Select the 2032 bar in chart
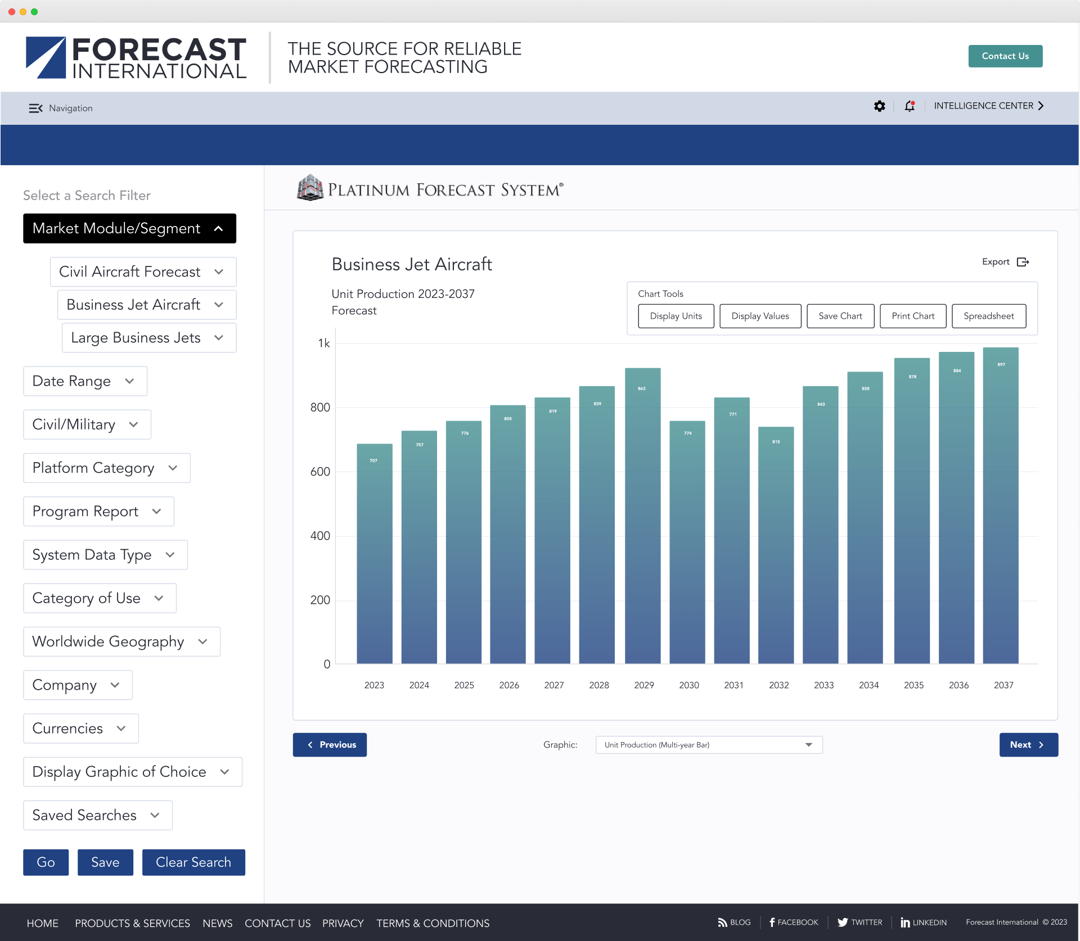The height and width of the screenshot is (941, 1080). 776,545
